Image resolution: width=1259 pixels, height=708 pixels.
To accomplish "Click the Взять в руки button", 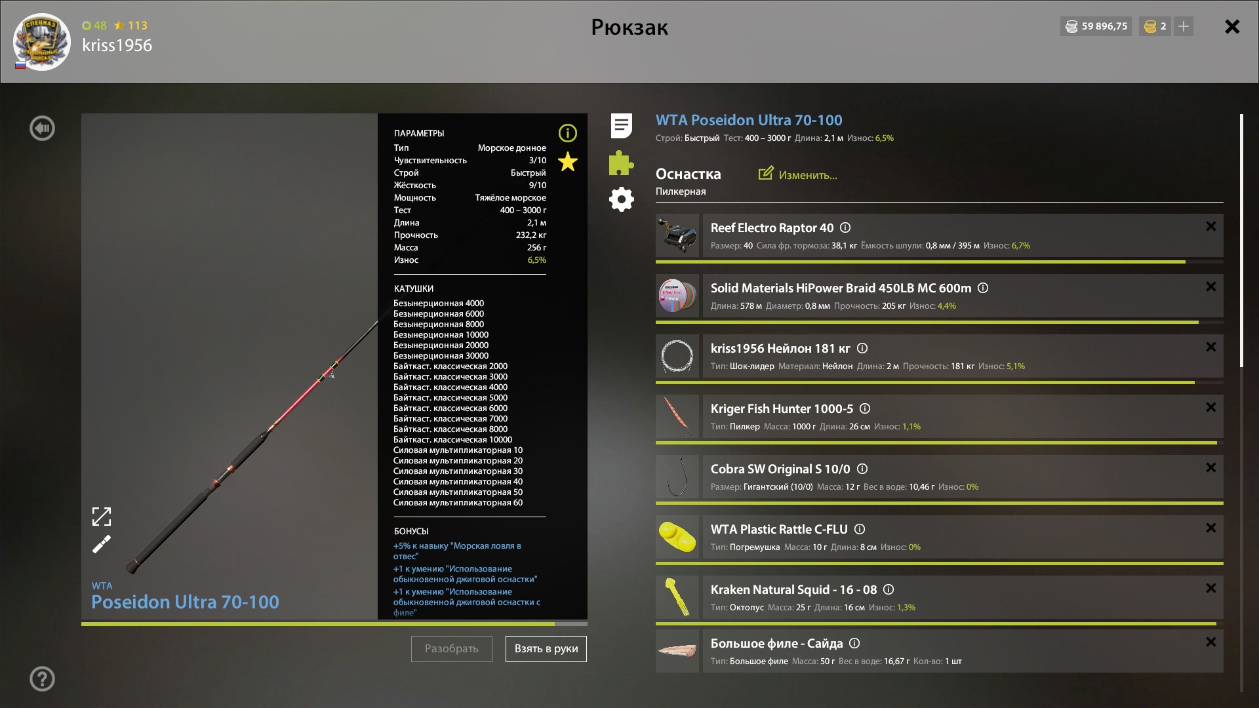I will coord(546,649).
